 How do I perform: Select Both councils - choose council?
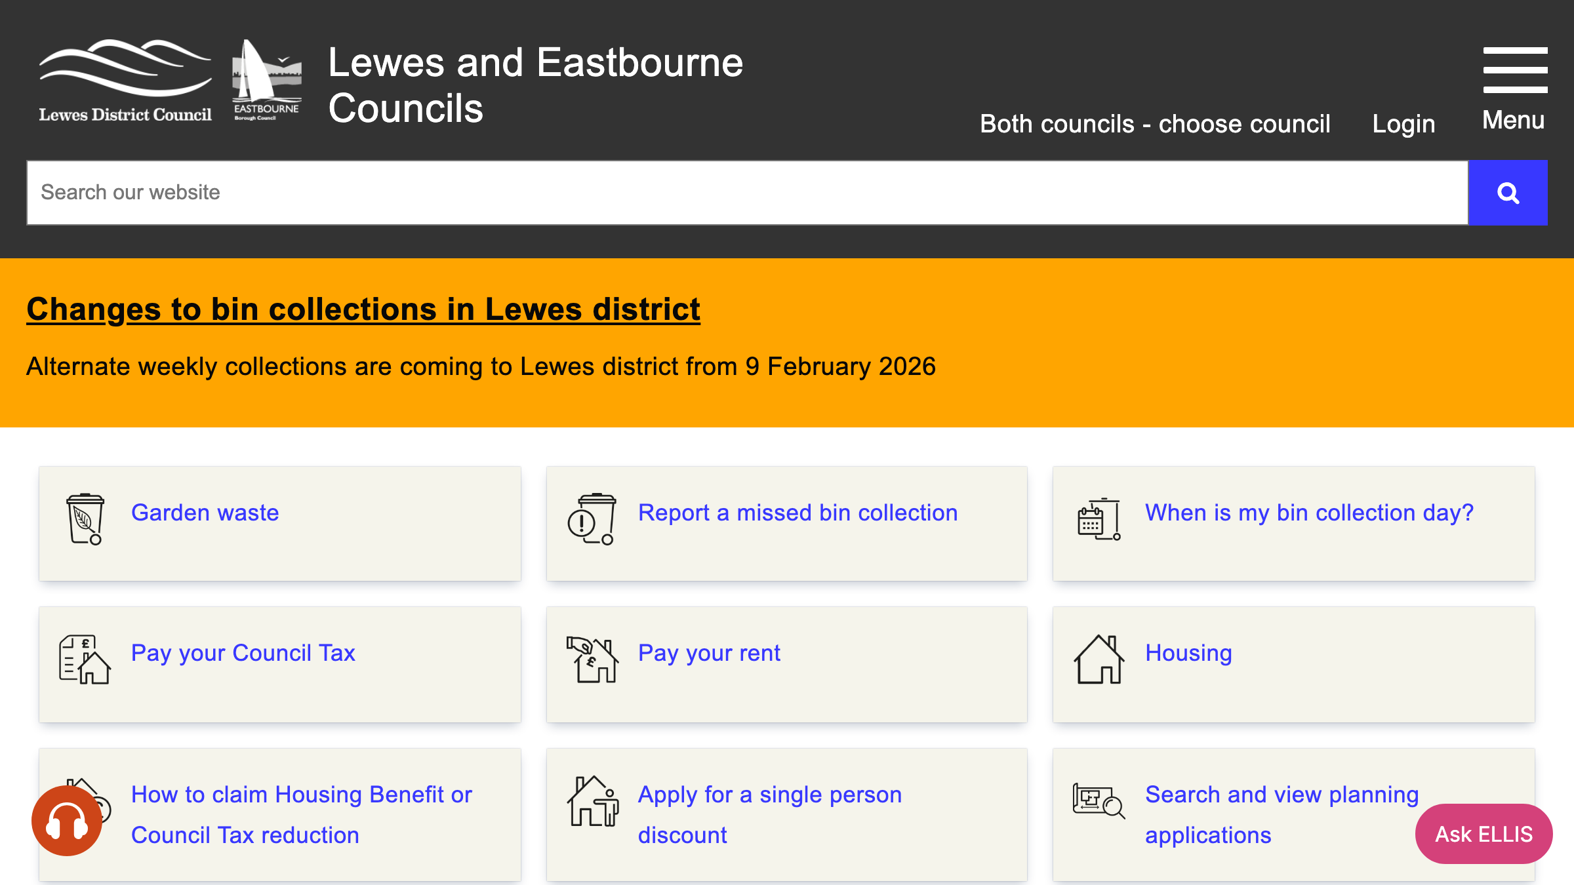pos(1156,123)
